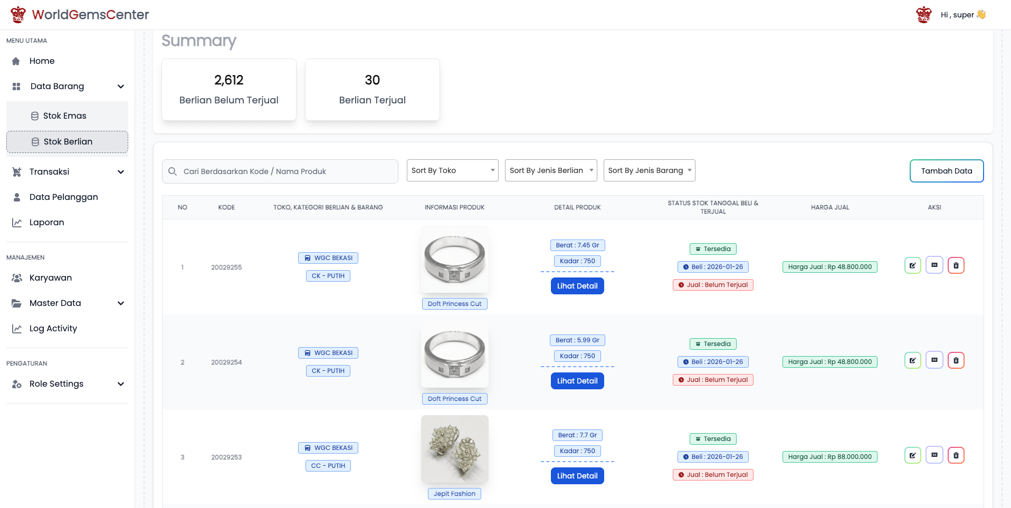
Task: View details of the 5.99 Gr item
Action: tap(577, 381)
